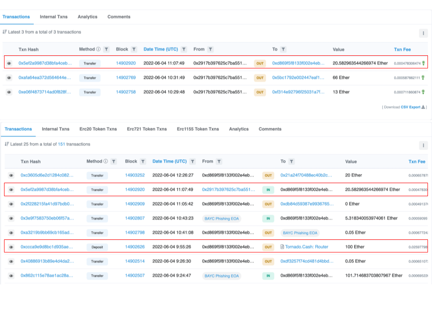Open txn hash 0xe06f4873714ad0f828f
Image resolution: width=432 pixels, height=324 pixels.
tap(45, 92)
